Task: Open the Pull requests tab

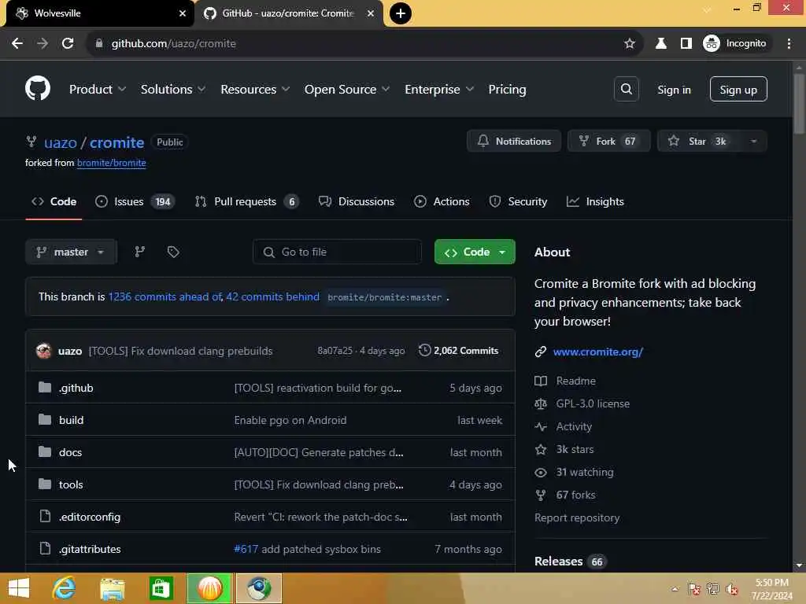Action: pos(246,201)
